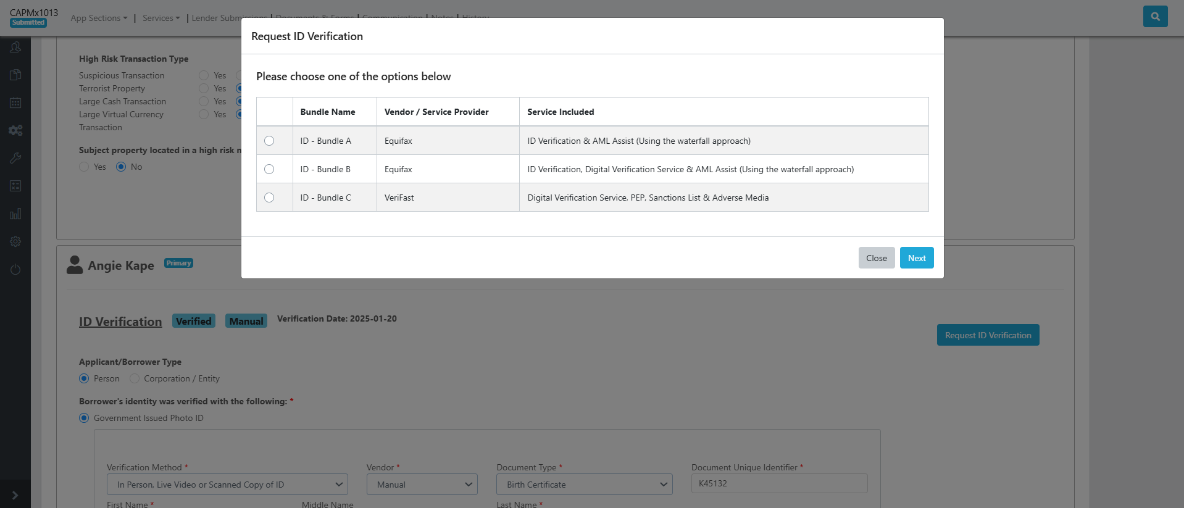Open the App Sections menu

click(x=99, y=18)
